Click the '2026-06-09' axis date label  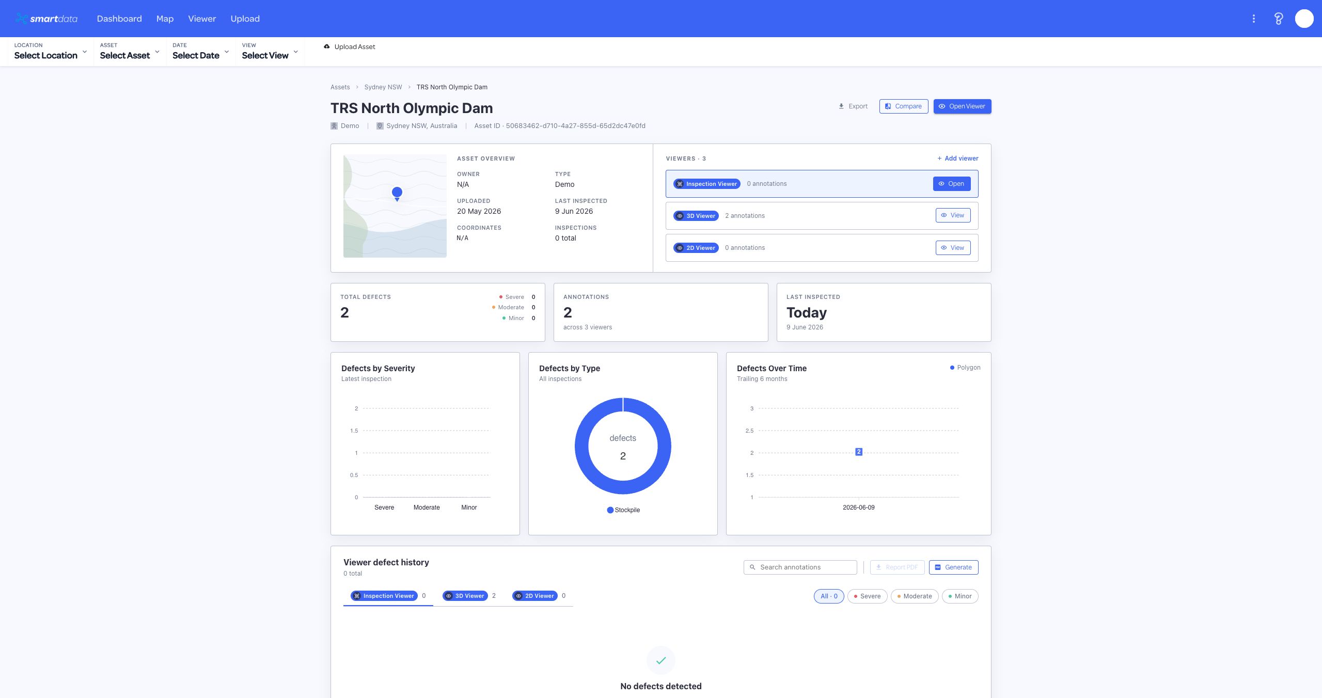(858, 507)
